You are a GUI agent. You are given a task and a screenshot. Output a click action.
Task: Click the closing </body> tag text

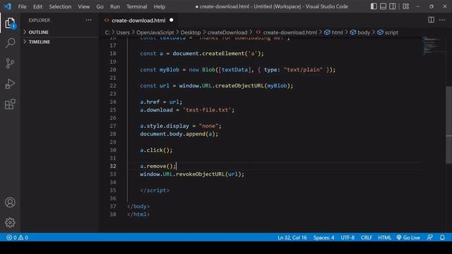click(x=138, y=207)
